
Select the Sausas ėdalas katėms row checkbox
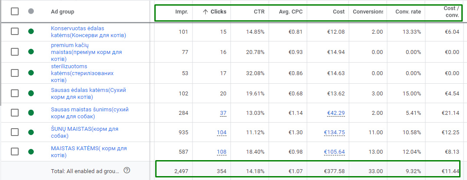[15, 93]
